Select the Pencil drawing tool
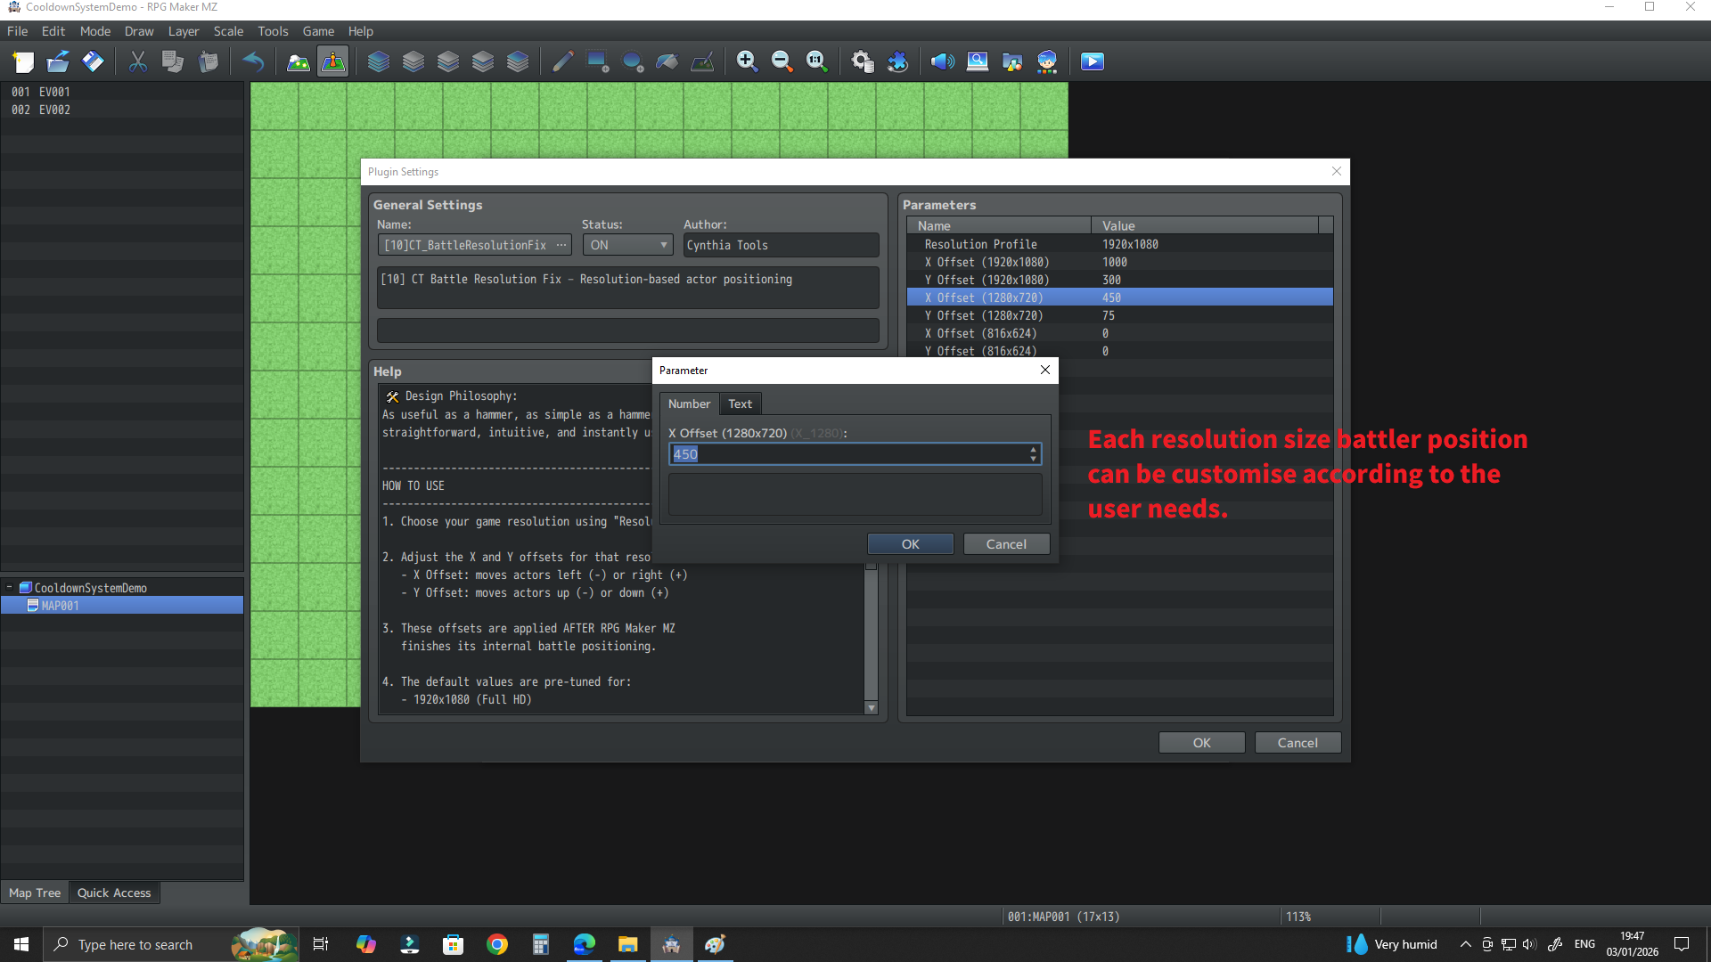This screenshot has height=962, width=1711. pos(562,61)
